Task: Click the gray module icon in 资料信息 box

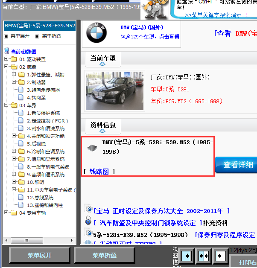Action: (x=92, y=148)
